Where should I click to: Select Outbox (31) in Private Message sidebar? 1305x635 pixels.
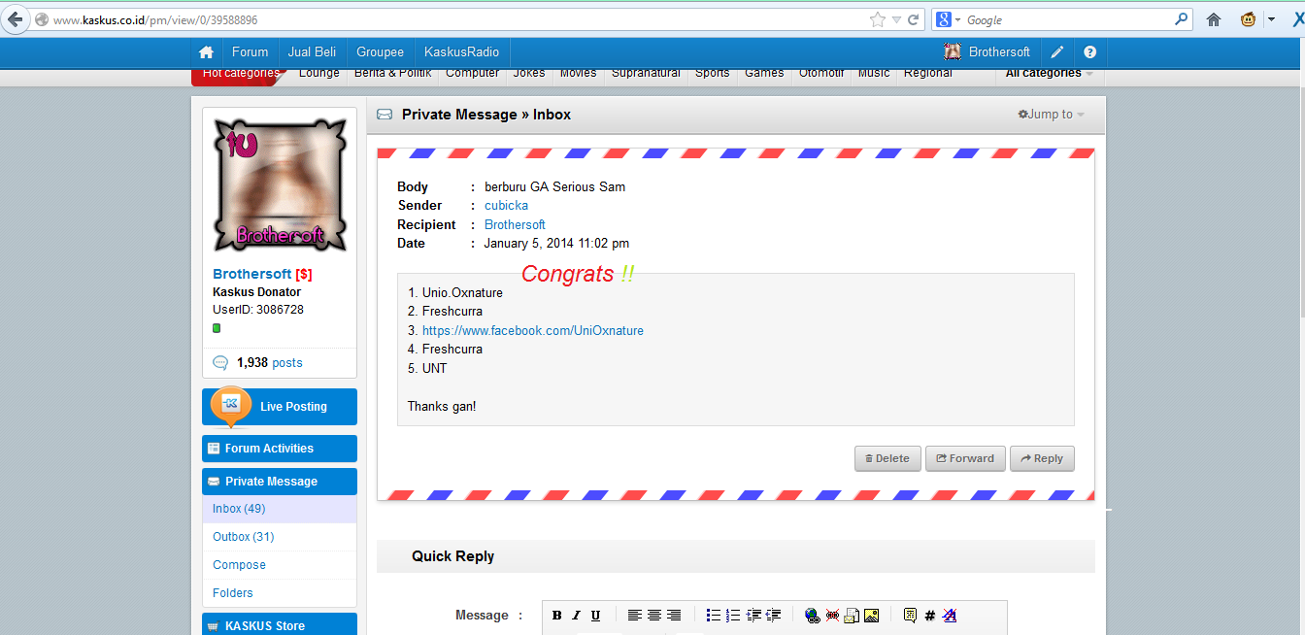[x=243, y=537]
